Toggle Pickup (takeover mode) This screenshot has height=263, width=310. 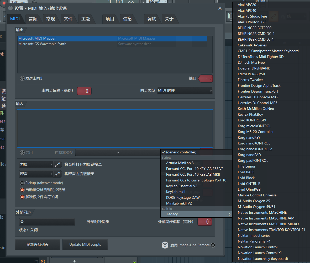(x=22, y=183)
